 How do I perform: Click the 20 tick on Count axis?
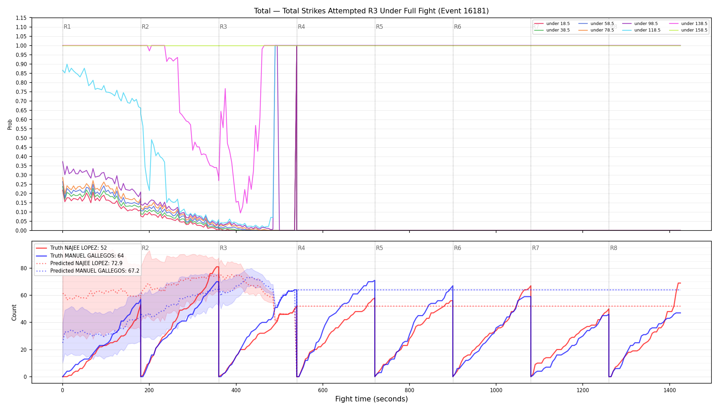click(24, 350)
